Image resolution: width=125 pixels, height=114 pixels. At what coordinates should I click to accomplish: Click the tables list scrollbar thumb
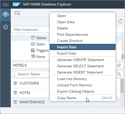(x=122, y=86)
